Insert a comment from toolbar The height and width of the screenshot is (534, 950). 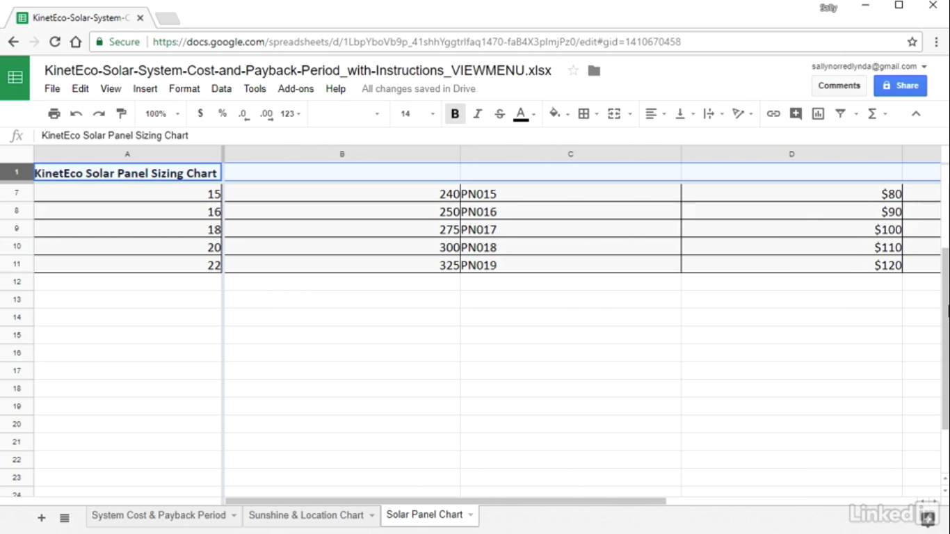(x=796, y=113)
